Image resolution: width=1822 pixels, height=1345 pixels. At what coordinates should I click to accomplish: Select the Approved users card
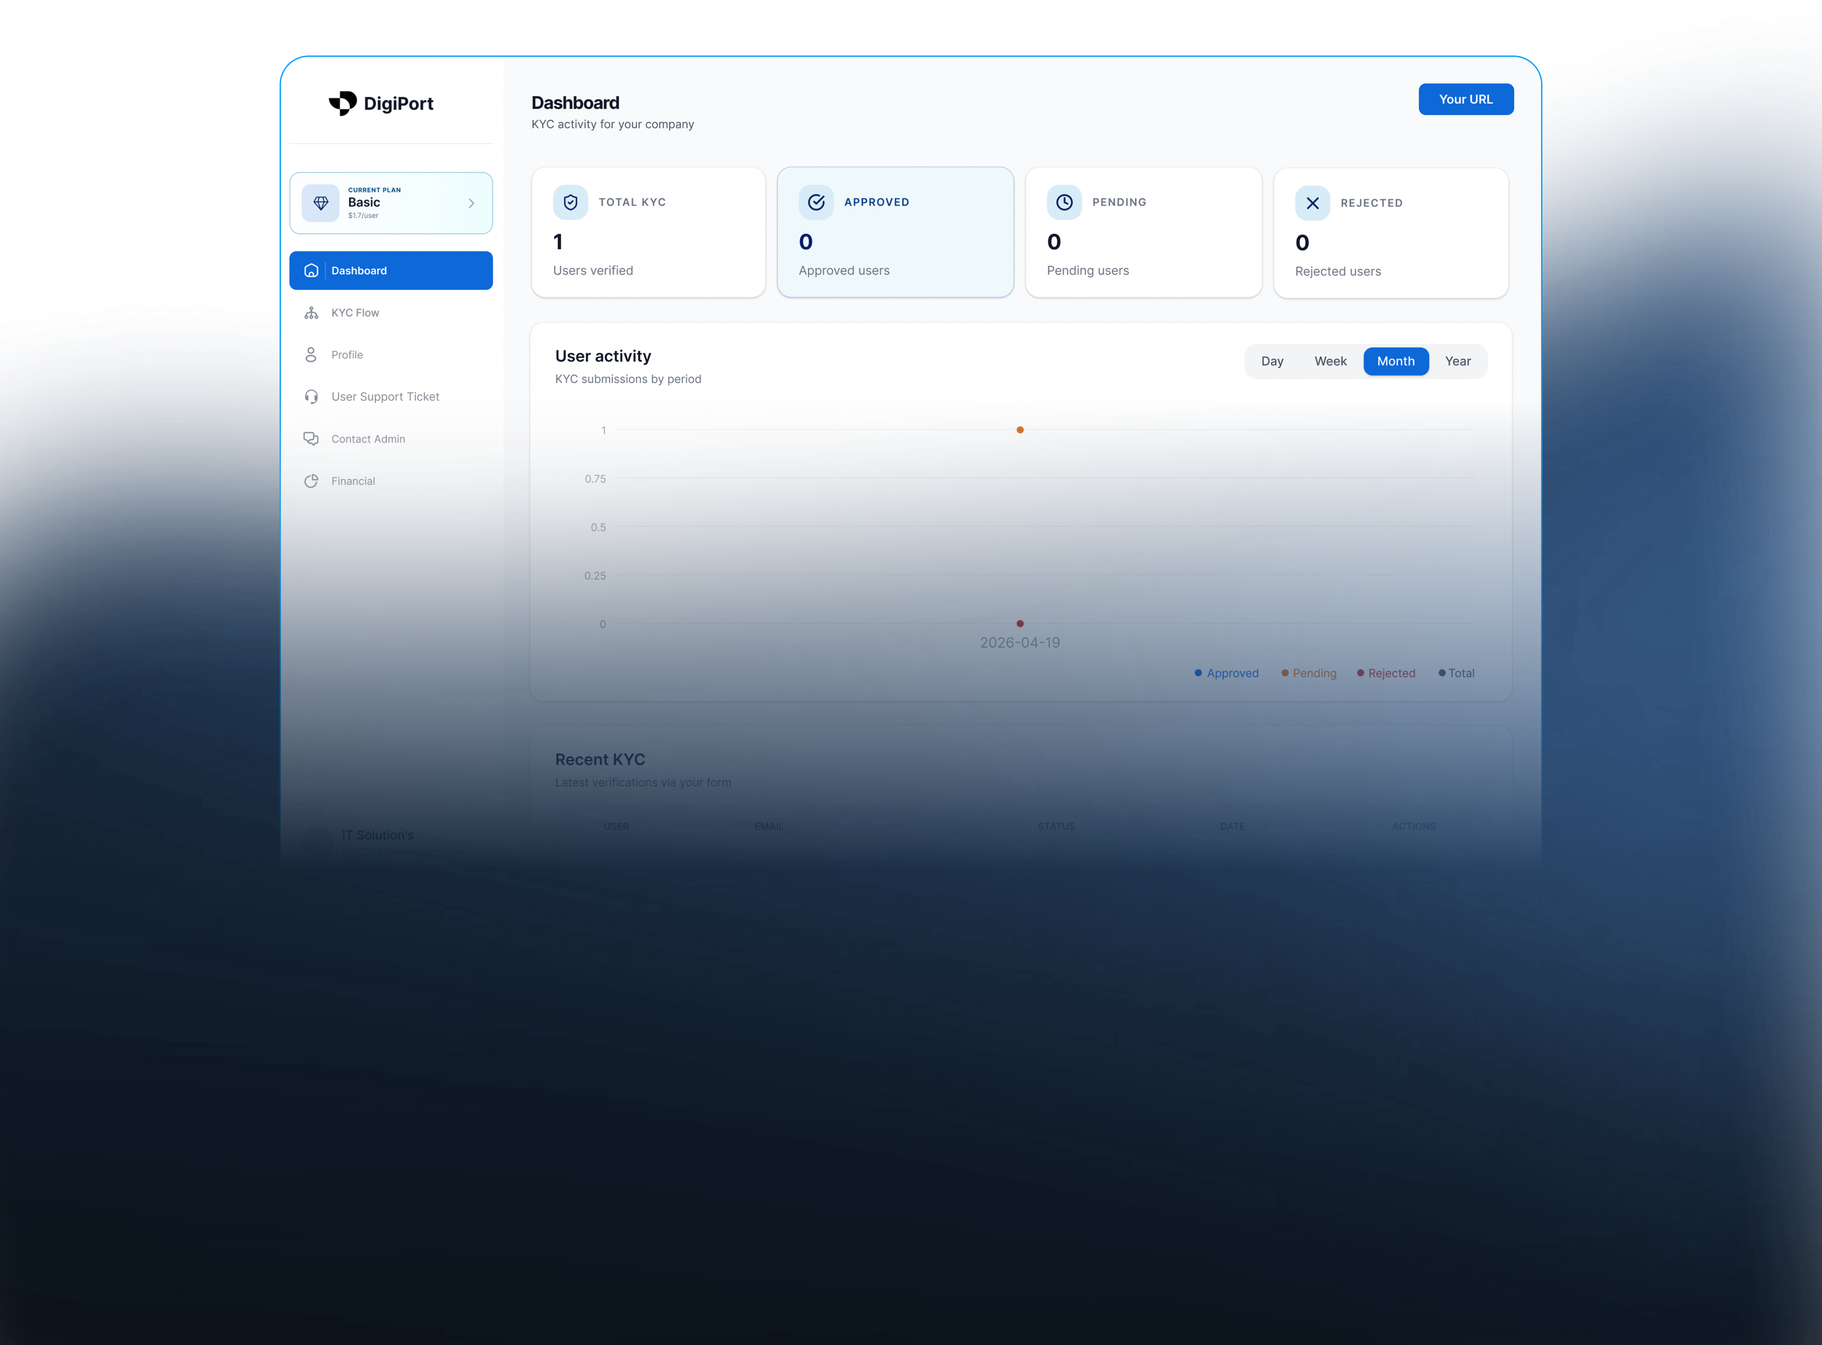(x=895, y=232)
